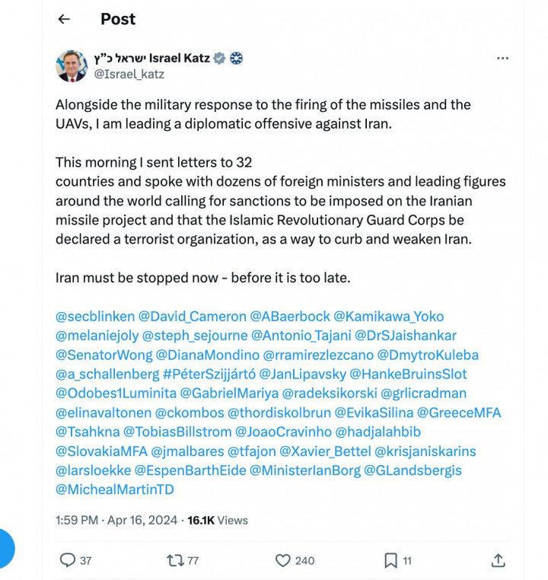Click the #PéterSzijjártó hashtag
The height and width of the screenshot is (580, 548).
coord(208,374)
